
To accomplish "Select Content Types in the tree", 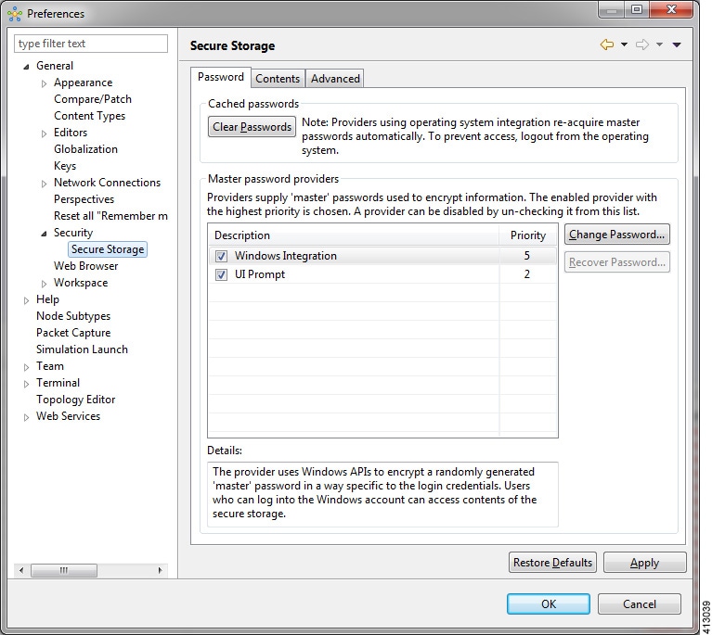I will pos(89,116).
